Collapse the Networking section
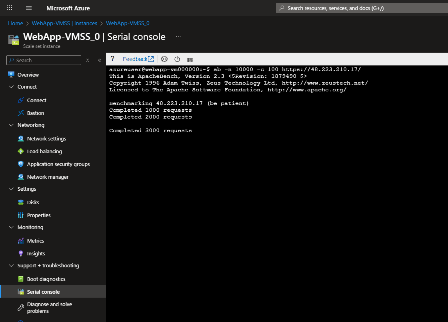This screenshot has height=322, width=448. pos(11,125)
